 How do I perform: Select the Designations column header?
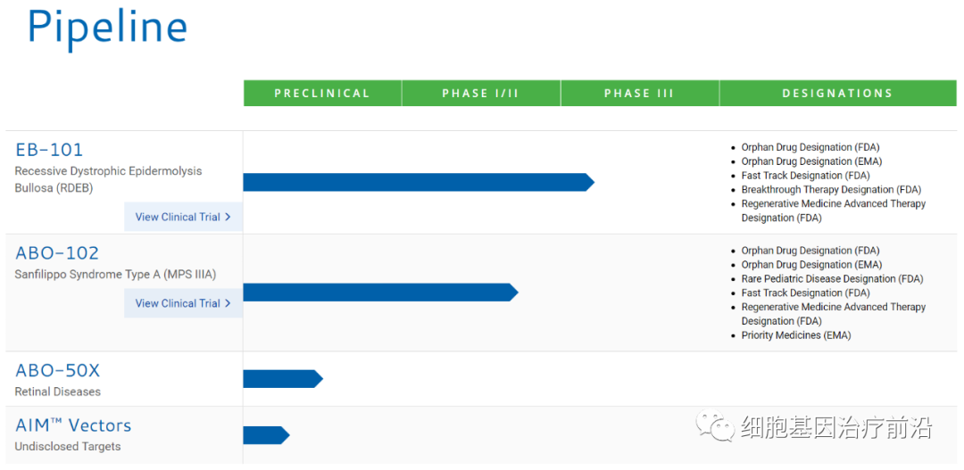pos(837,94)
